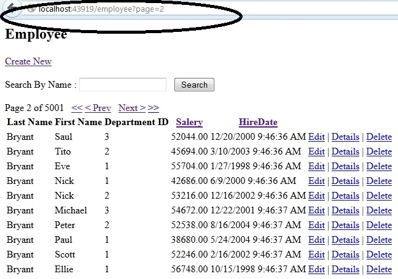Viewport: 398px width, 279px height.
Task: Delete the Bryant Ellie record
Action: coord(379,269)
